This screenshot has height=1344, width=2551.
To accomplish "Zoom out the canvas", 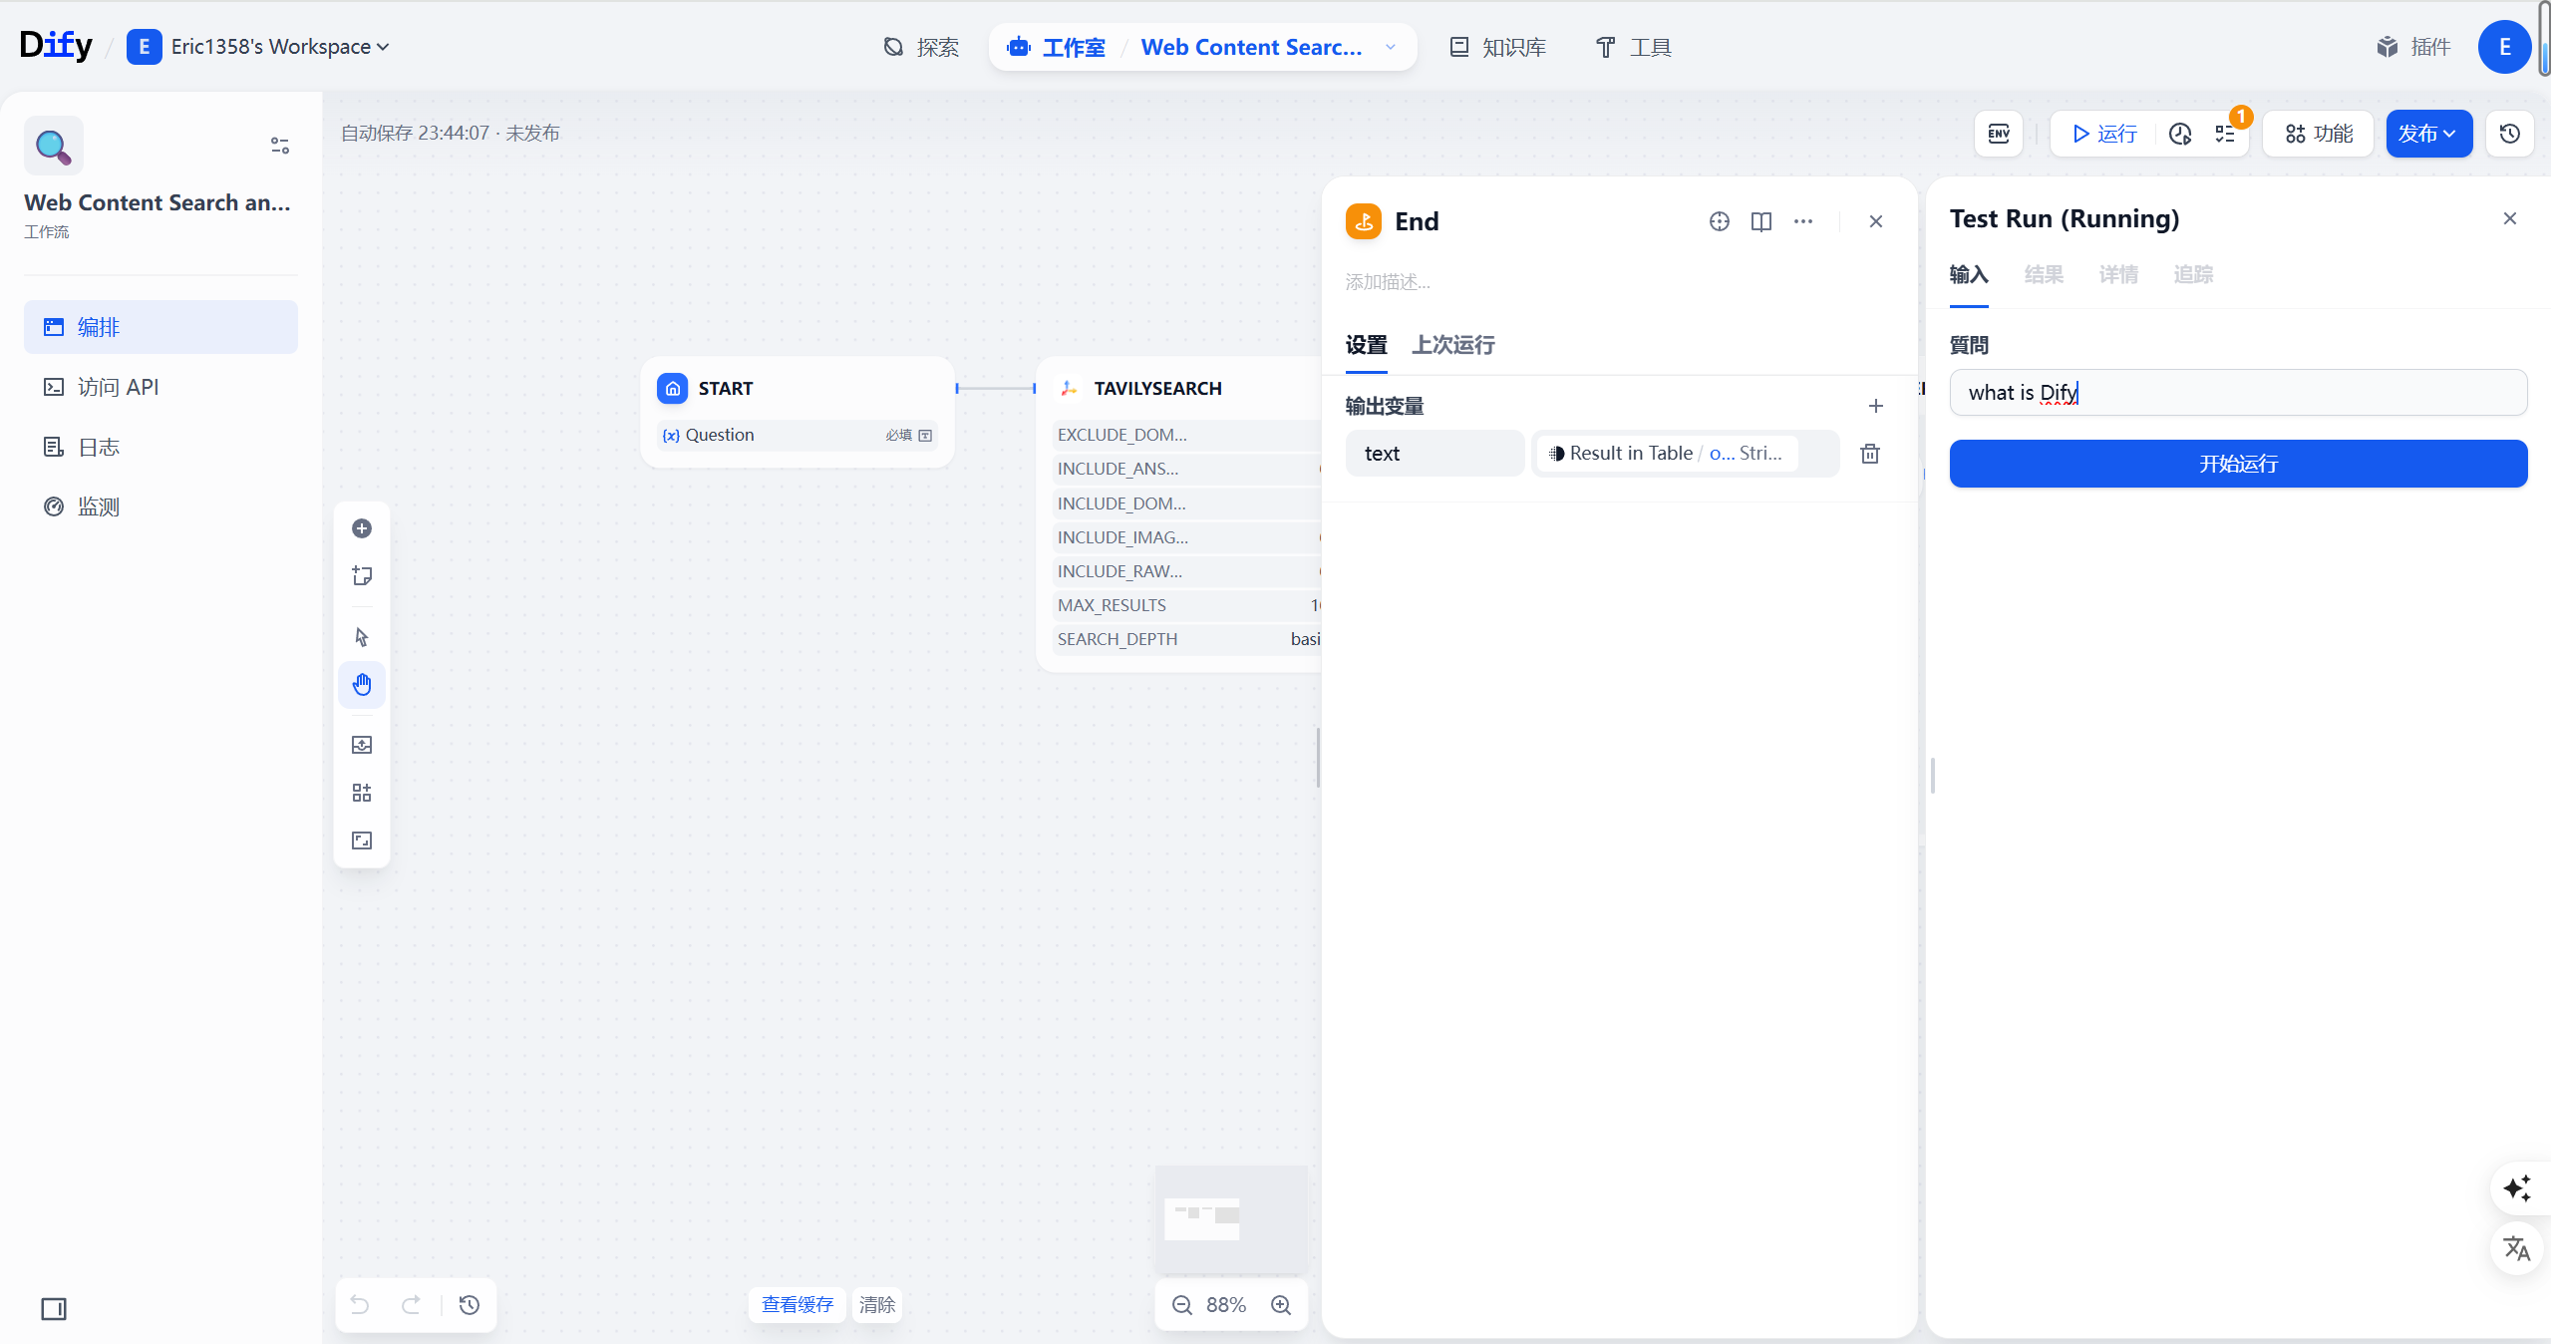I will [x=1182, y=1305].
